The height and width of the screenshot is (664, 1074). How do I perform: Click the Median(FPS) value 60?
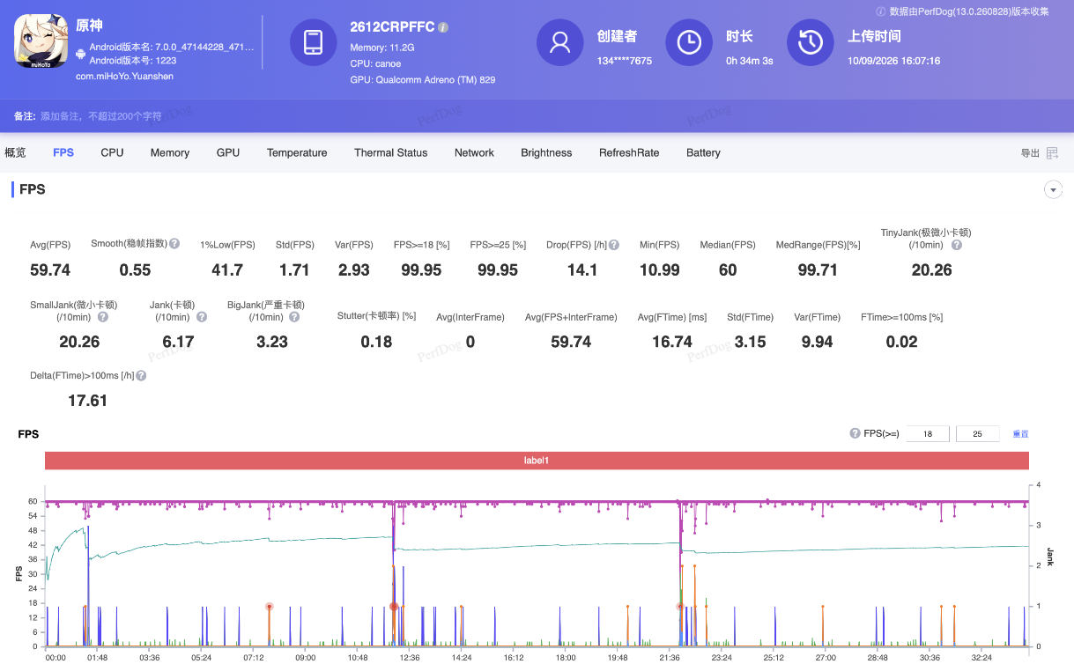coord(728,269)
